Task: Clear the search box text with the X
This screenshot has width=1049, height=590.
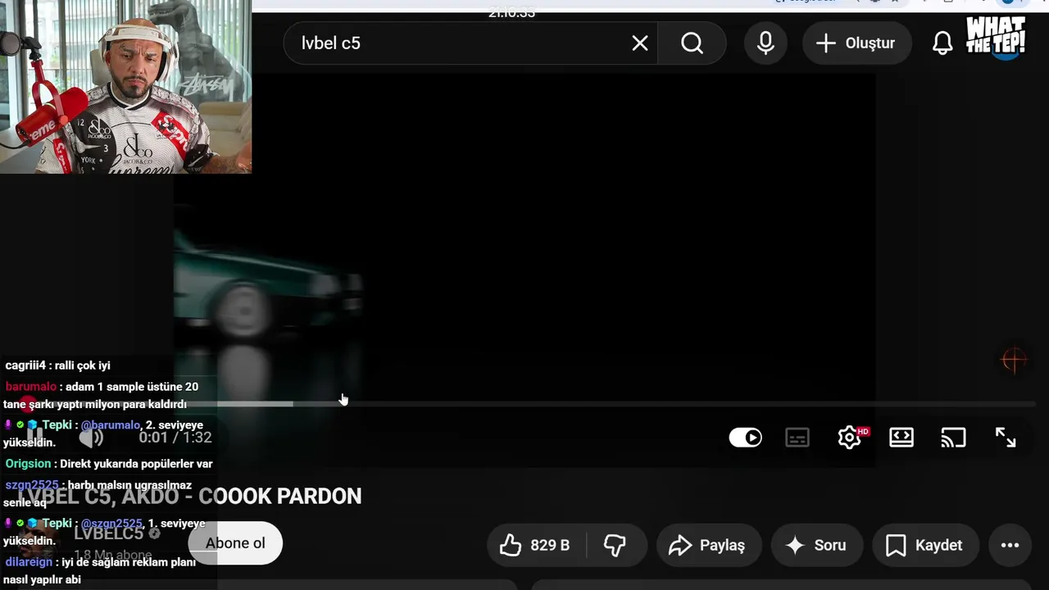Action: (x=640, y=43)
